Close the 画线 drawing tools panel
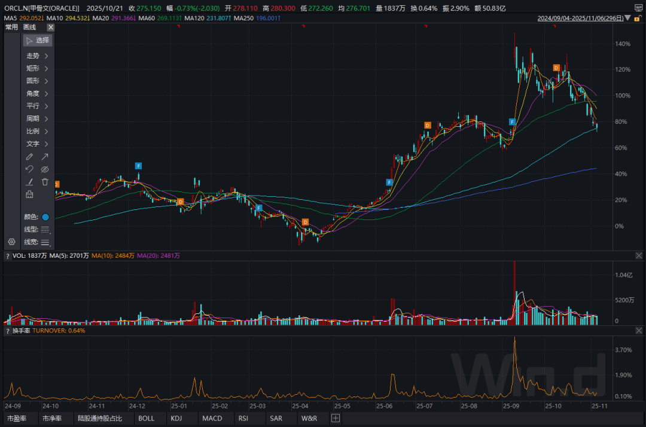This screenshot has height=427, width=646. click(50, 27)
